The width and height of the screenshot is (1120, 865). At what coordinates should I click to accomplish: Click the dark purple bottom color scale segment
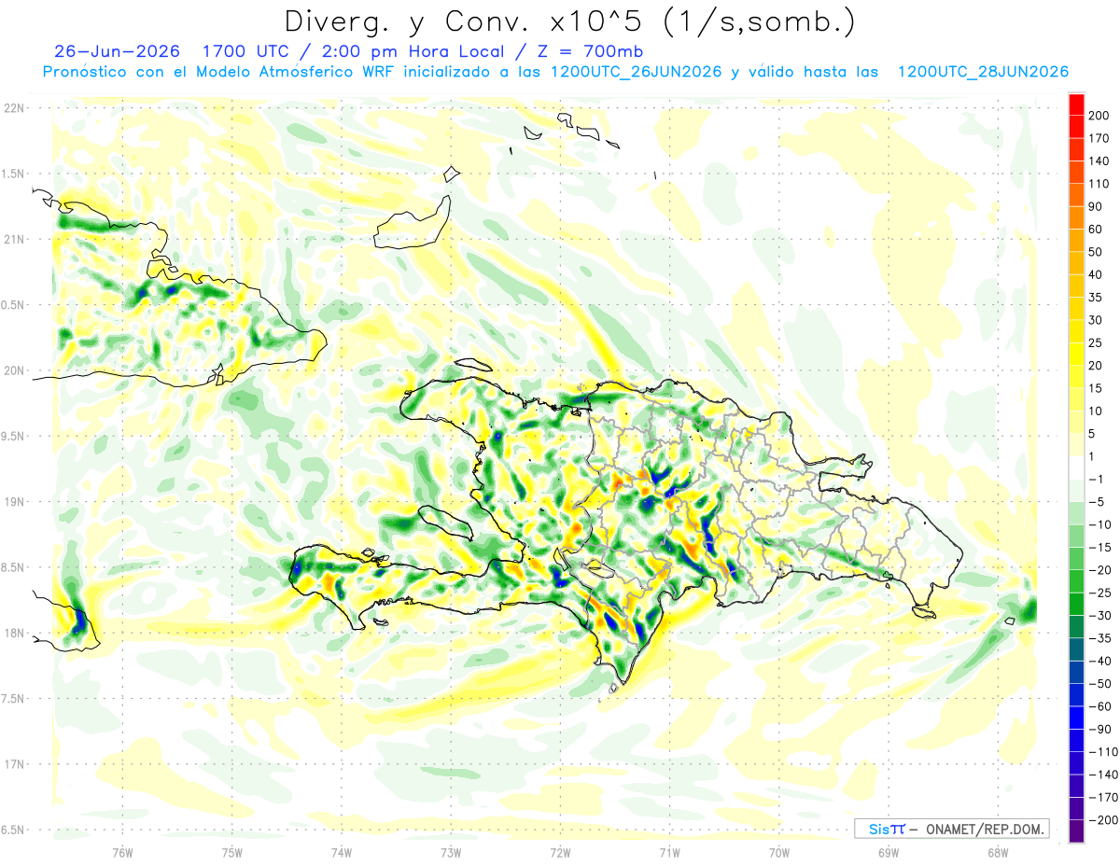click(x=1076, y=831)
